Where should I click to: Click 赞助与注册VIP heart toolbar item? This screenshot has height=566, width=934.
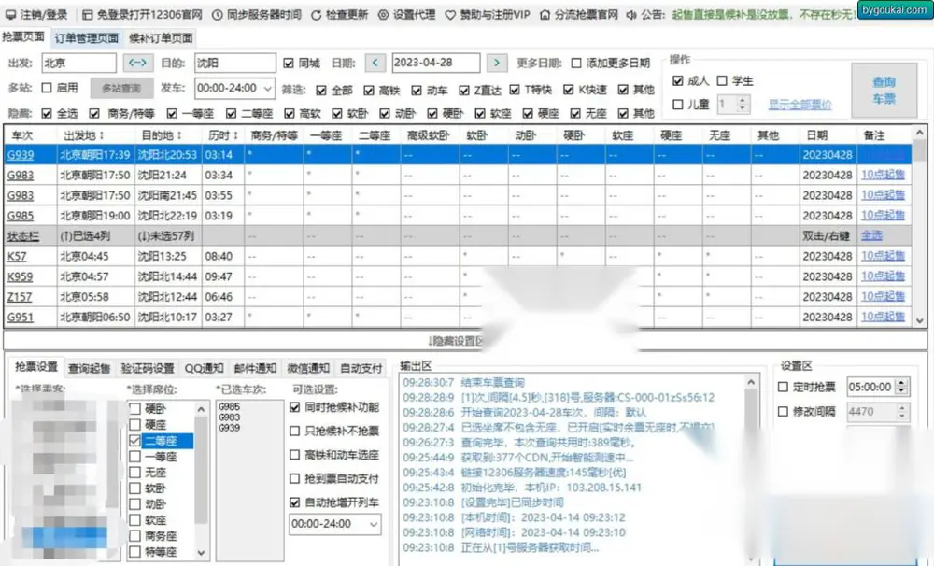pos(488,15)
